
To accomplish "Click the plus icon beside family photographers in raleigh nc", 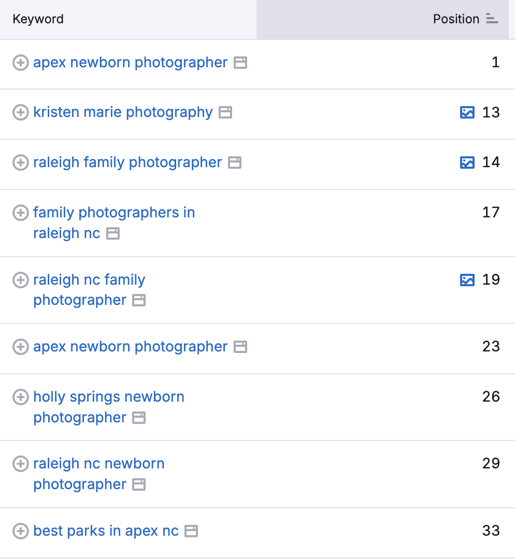I will (21, 213).
